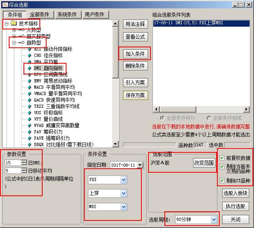Screen dimensions: 254x228
Task: Collapse the 技术指标 tree root
Action: [6, 23]
